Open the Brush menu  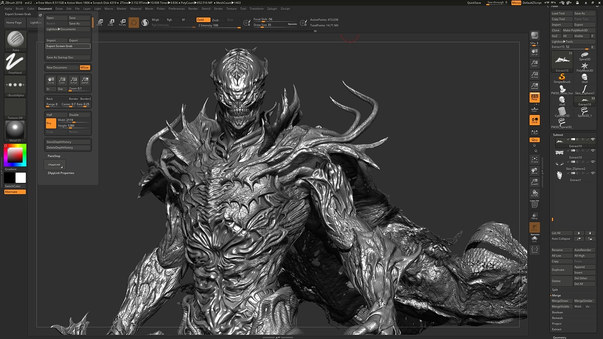tap(20, 9)
